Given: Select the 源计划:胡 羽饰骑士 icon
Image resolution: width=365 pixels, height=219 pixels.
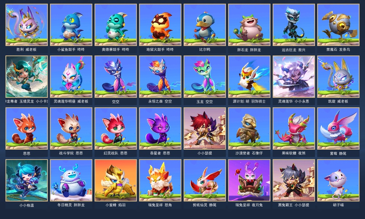Looking at the screenshot, I should [249, 77].
